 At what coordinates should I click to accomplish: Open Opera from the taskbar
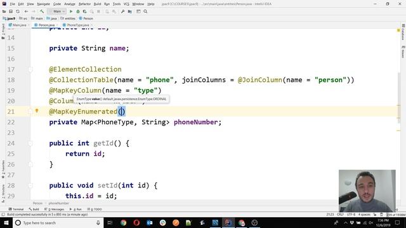136,222
